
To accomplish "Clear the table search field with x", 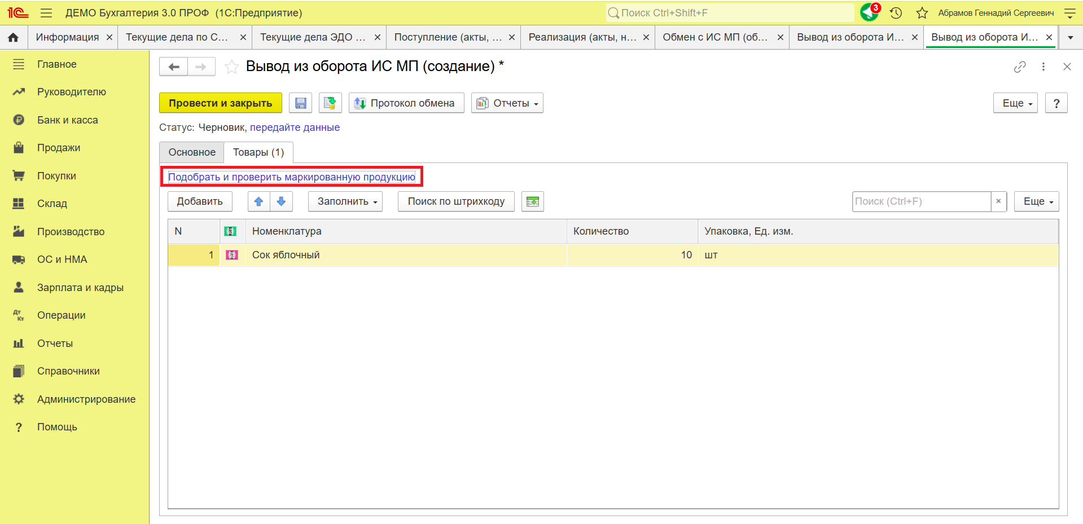I will click(x=998, y=201).
